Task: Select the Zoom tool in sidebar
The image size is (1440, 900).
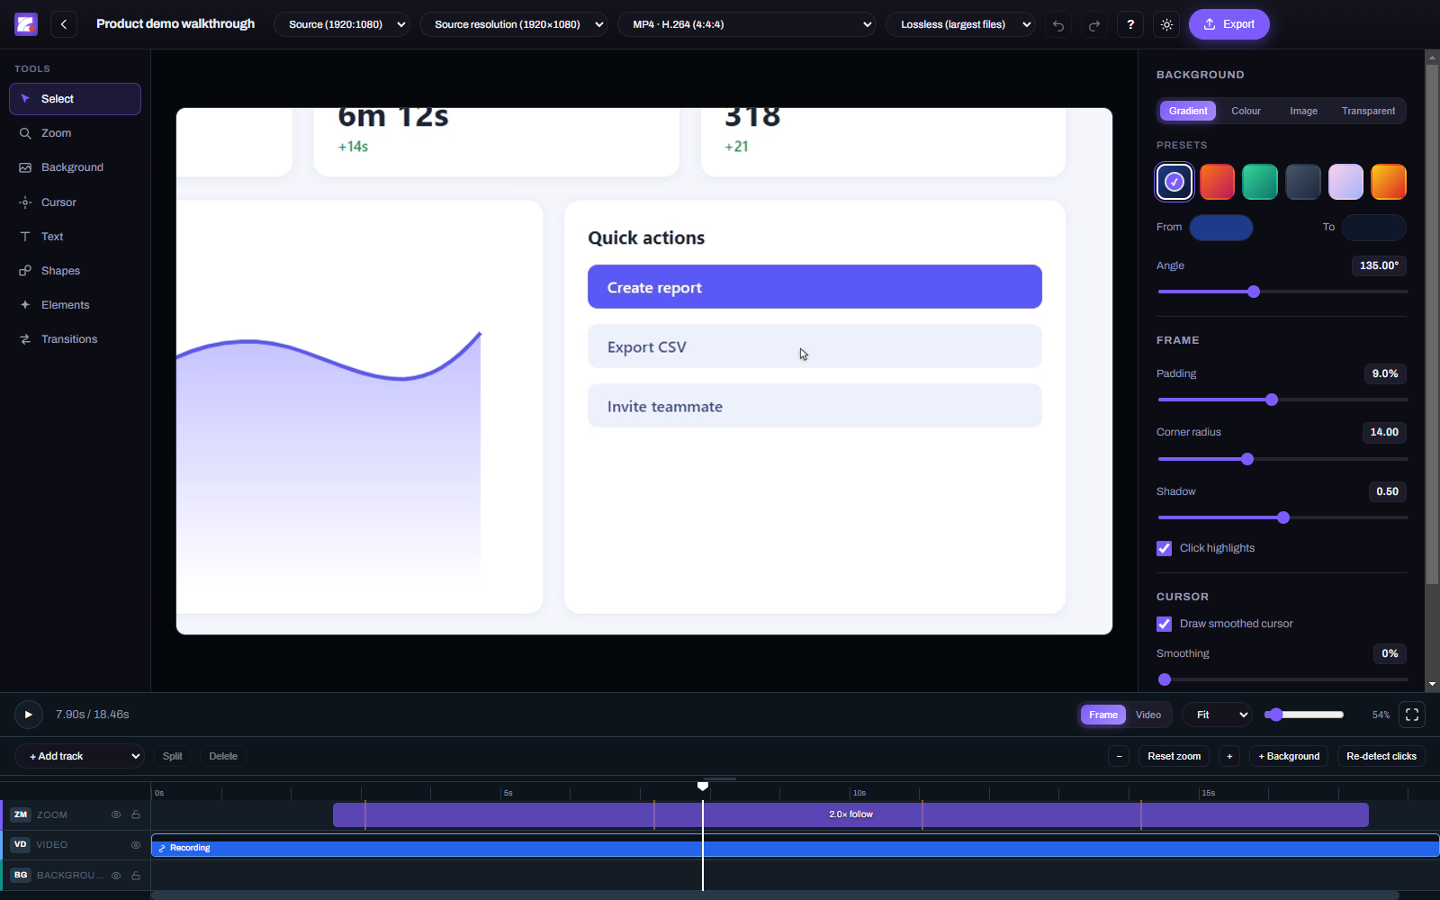Action: 75,133
